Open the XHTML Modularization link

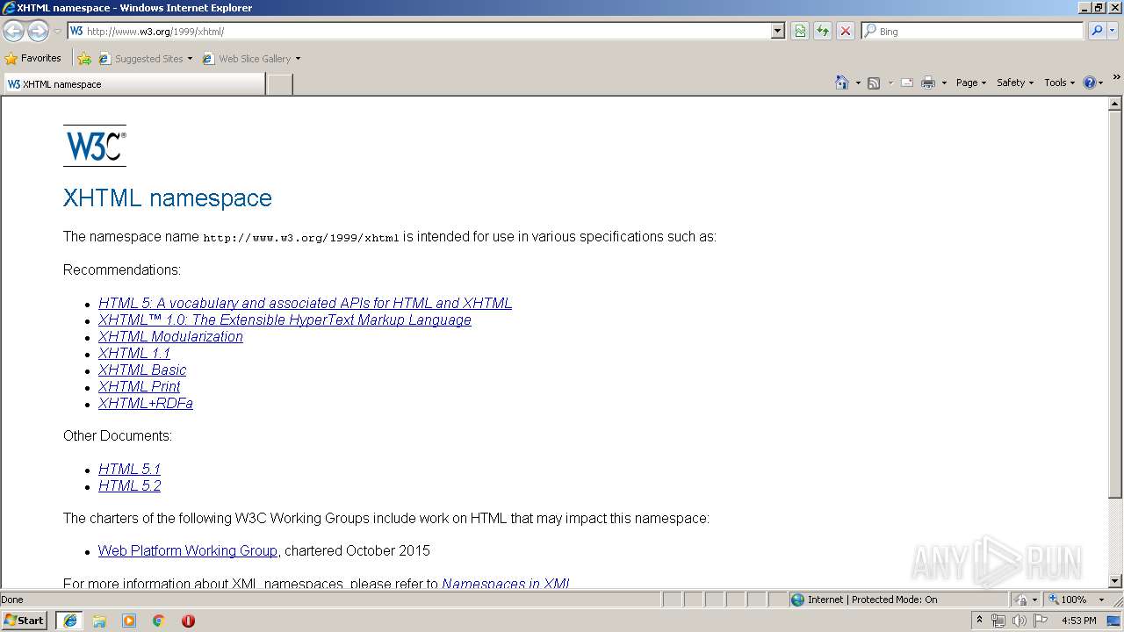[170, 336]
